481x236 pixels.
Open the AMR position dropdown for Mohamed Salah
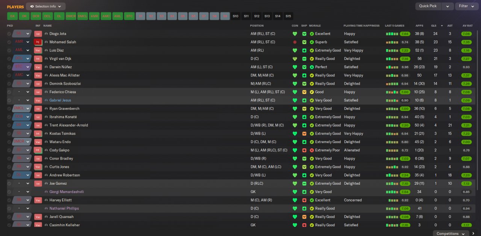point(22,42)
